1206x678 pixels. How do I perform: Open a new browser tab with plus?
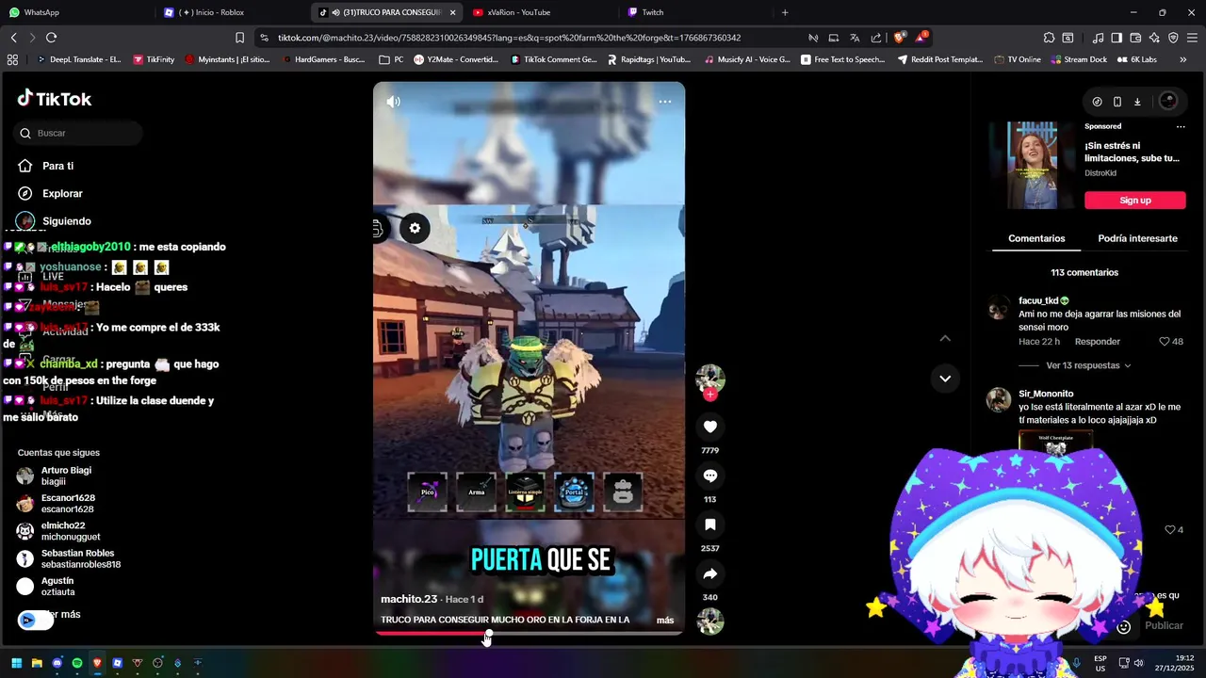[x=785, y=12]
